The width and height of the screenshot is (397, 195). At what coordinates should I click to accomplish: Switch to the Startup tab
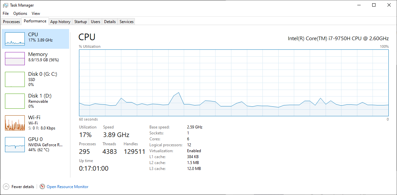tap(81, 22)
